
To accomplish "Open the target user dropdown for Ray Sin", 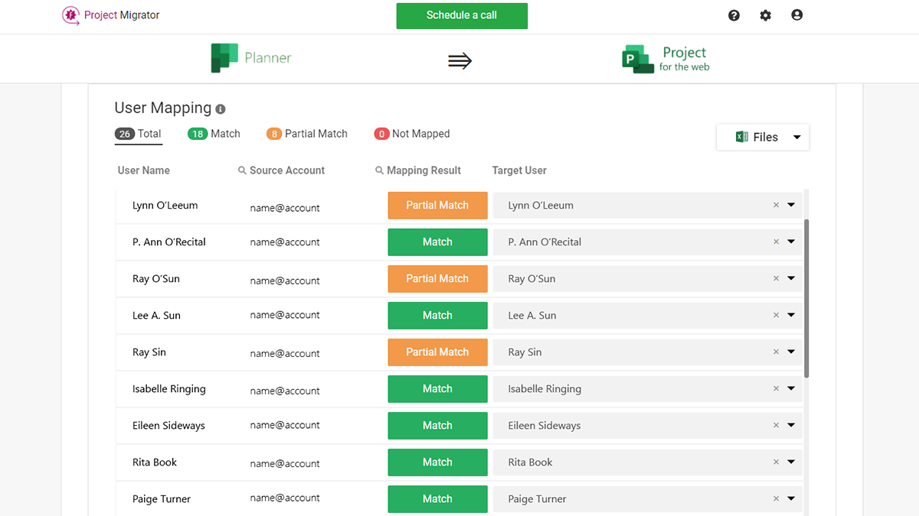I will pos(790,352).
